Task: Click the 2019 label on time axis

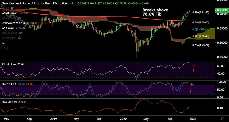Action: click(x=53, y=118)
